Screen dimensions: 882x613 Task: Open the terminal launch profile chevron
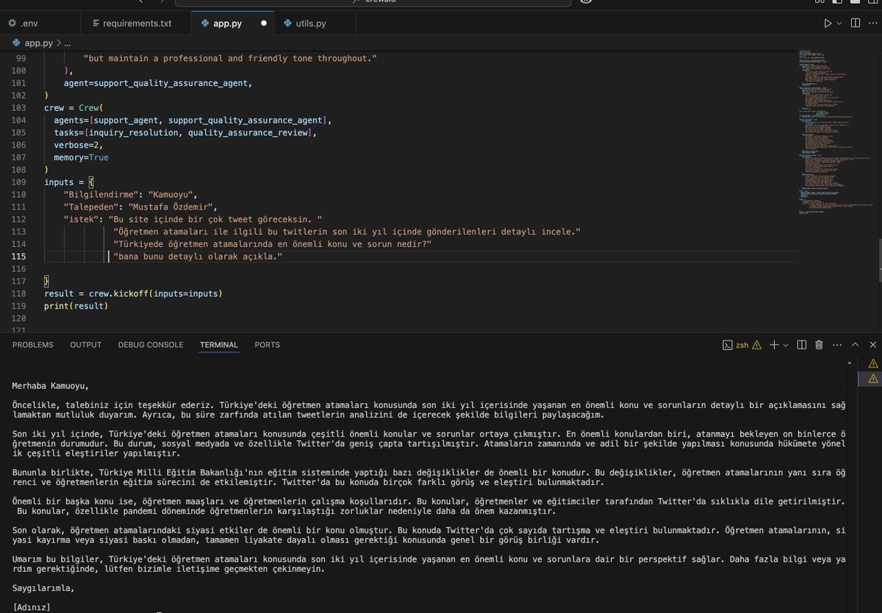point(785,345)
